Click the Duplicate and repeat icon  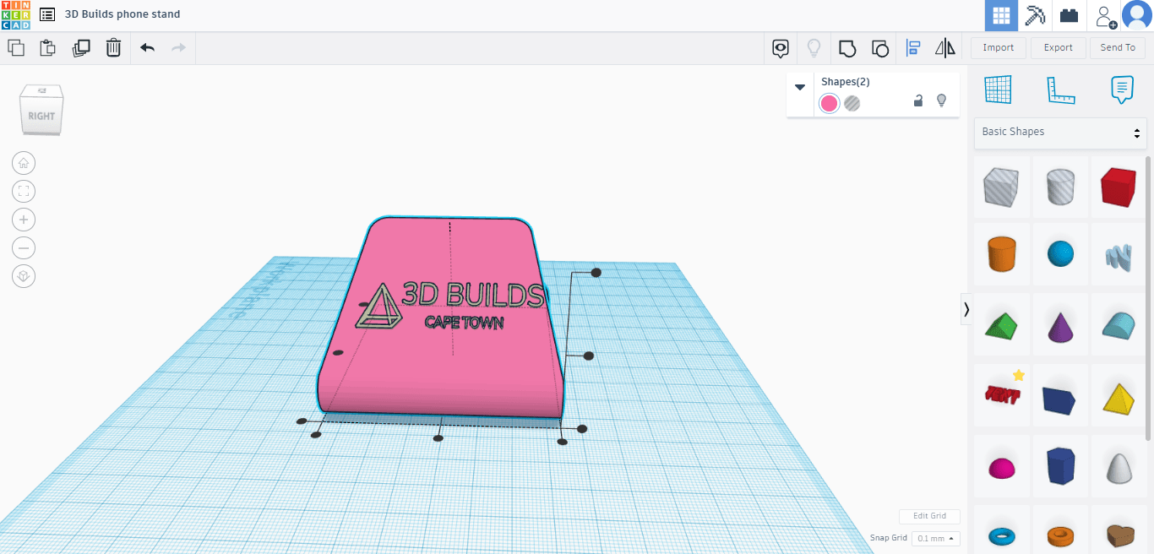point(81,48)
